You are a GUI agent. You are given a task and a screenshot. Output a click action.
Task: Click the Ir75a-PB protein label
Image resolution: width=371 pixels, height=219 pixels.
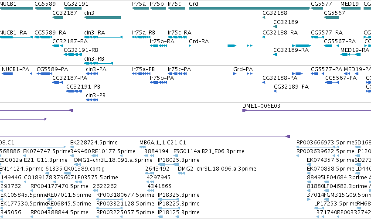coord(143,69)
